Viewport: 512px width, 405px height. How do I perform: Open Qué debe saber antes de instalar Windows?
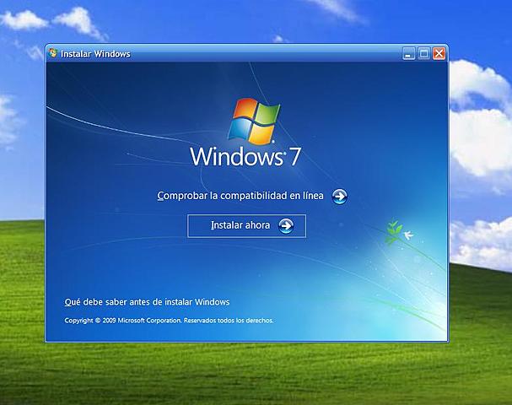pyautogui.click(x=147, y=302)
